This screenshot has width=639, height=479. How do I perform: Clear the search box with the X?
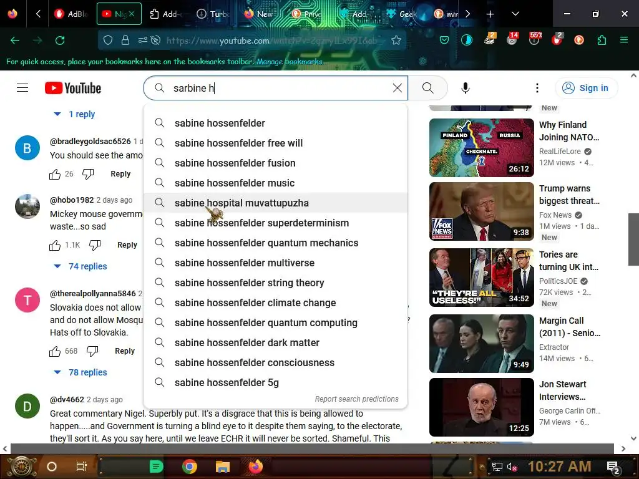tap(398, 88)
